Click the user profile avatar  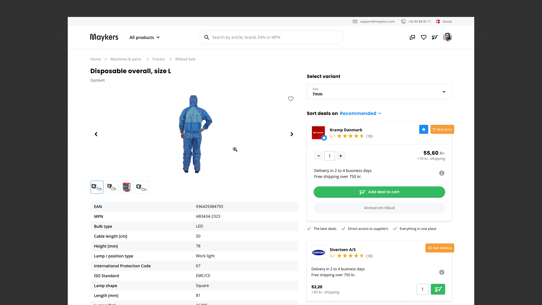(x=447, y=37)
